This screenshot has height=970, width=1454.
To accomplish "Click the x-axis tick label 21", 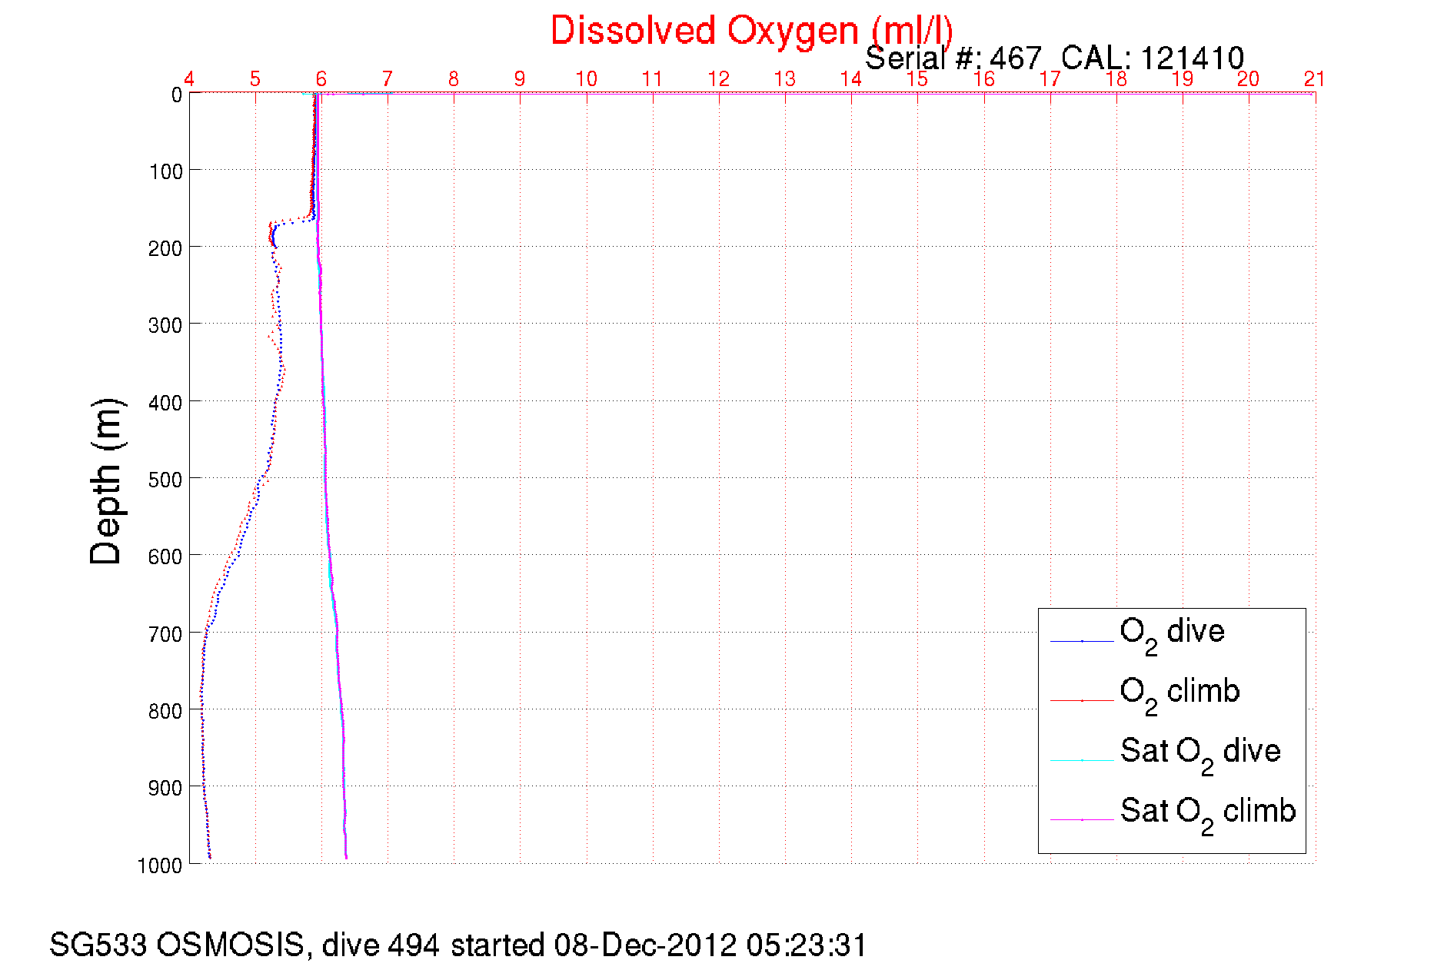I will pos(1315,79).
